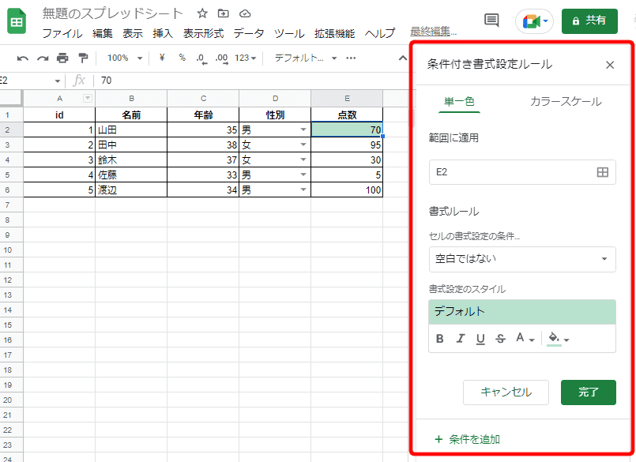Click the redo arrow

41,58
